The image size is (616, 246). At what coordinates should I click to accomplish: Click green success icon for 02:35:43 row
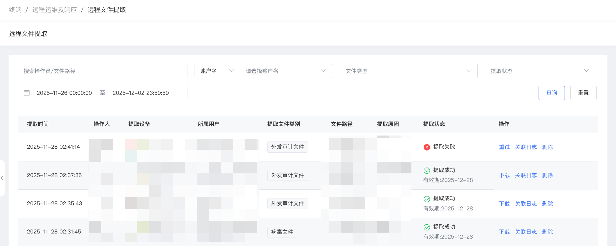coord(427,199)
